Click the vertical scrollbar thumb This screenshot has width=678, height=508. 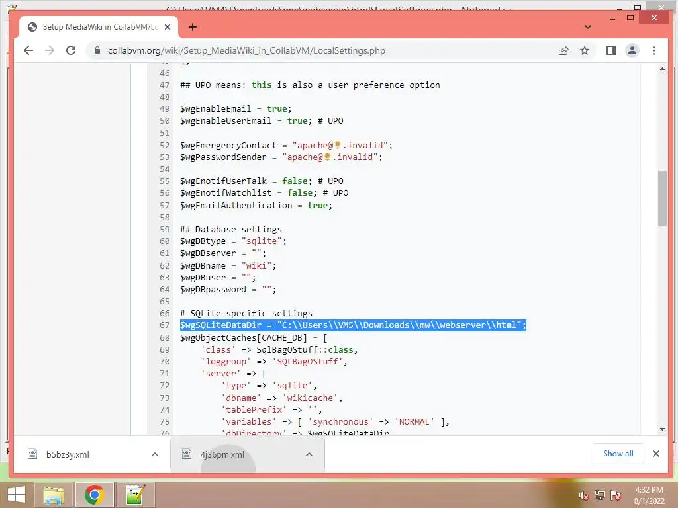coord(662,198)
